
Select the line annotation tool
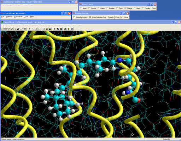33,29
